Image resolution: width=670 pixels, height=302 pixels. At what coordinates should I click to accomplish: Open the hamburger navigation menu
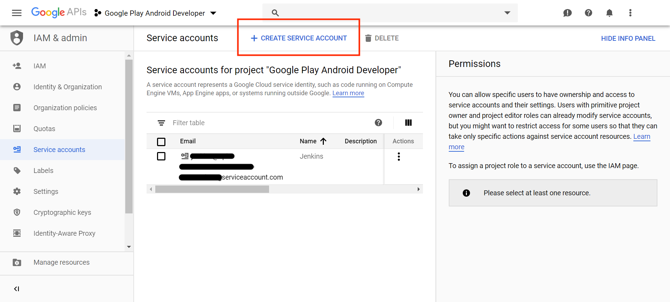coord(17,13)
